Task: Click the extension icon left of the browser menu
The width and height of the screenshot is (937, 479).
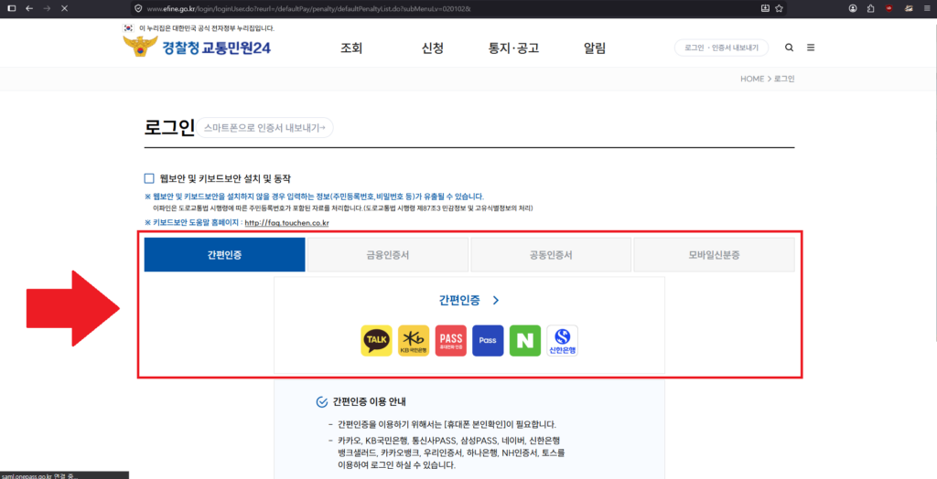Action: 909,8
